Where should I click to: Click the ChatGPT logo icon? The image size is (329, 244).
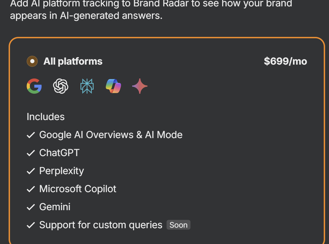(x=61, y=86)
